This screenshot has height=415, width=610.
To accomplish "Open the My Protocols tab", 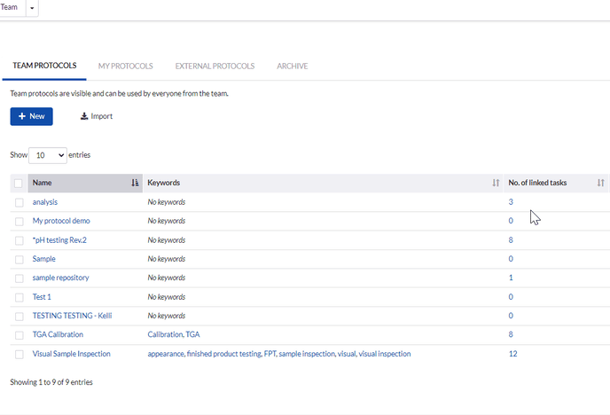I will pos(125,67).
